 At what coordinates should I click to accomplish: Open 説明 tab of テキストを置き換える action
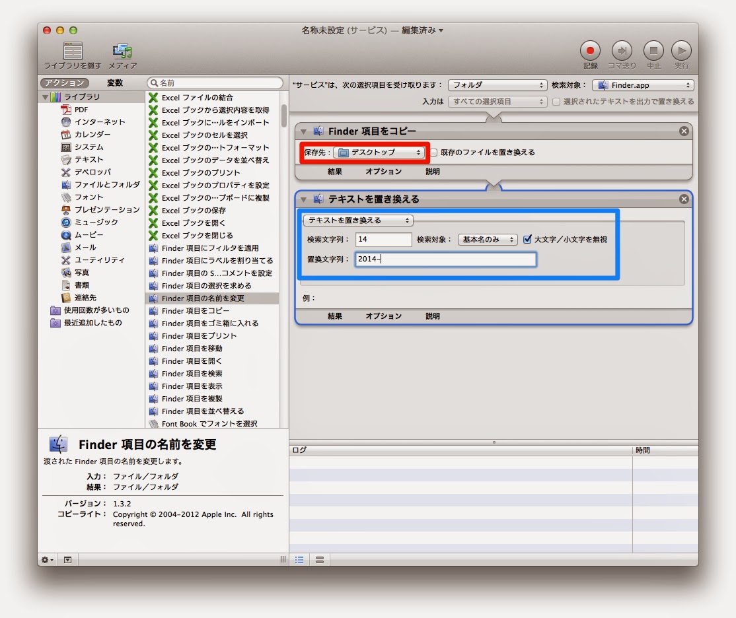coord(432,316)
